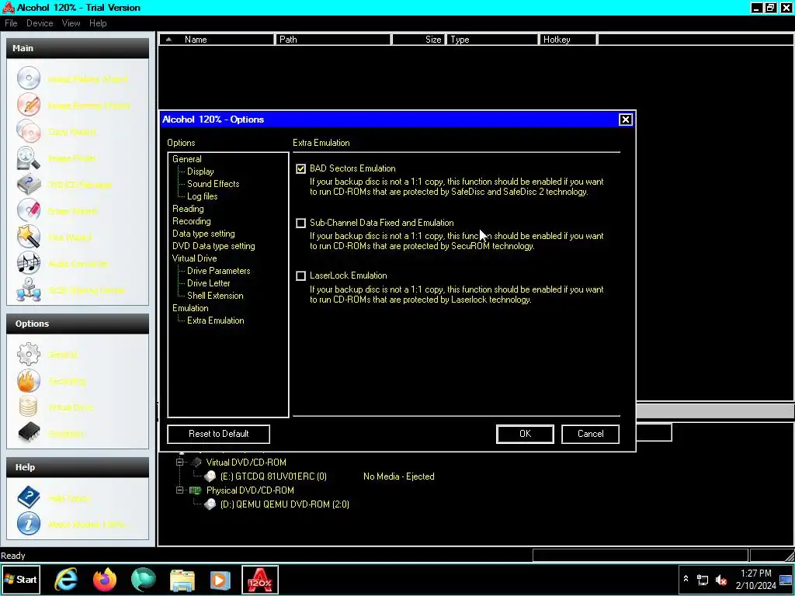The height and width of the screenshot is (596, 795).
Task: Select Emulation in the options dialog tree
Action: 190,308
